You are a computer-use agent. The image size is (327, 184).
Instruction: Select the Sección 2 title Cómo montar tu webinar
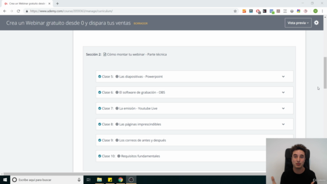tap(137, 55)
